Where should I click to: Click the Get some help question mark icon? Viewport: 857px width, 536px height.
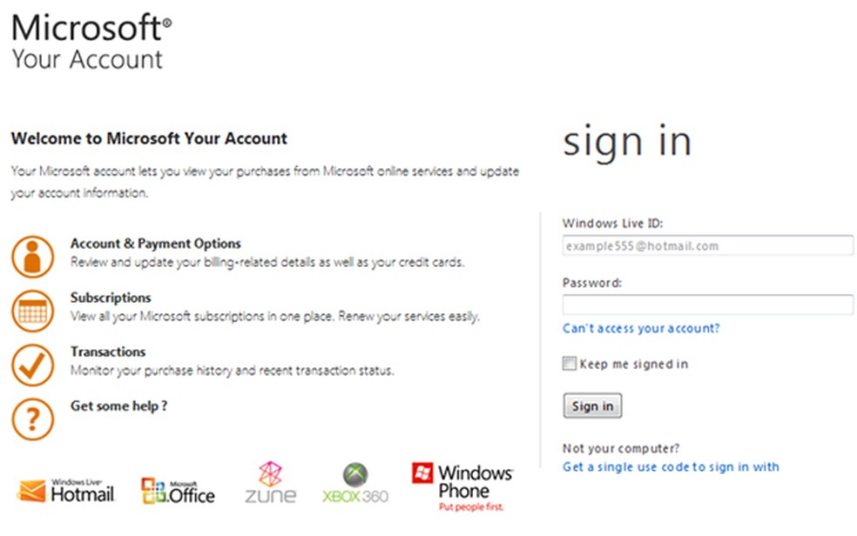32,419
